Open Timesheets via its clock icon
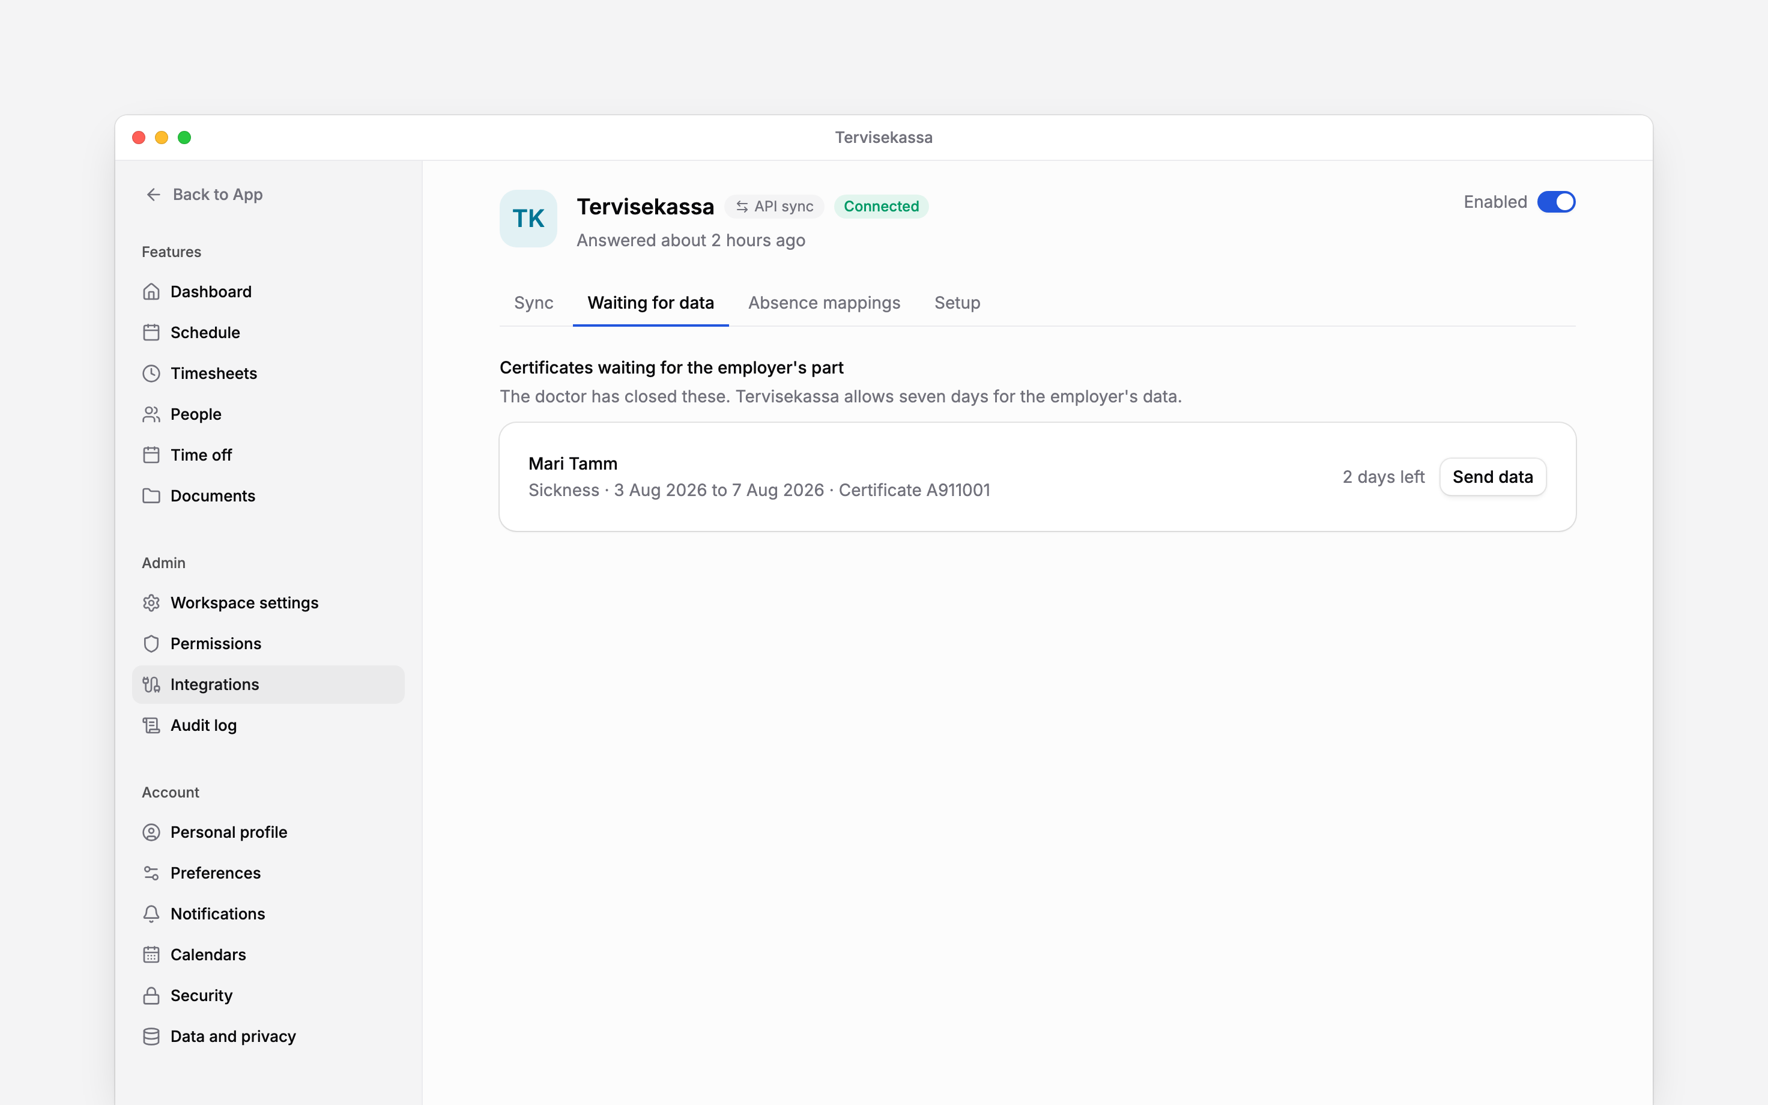Viewport: 1768px width, 1105px height. [151, 374]
